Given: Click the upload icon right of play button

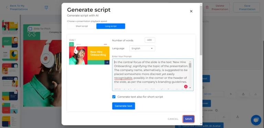Looking at the screenshot, I should pos(243,94).
